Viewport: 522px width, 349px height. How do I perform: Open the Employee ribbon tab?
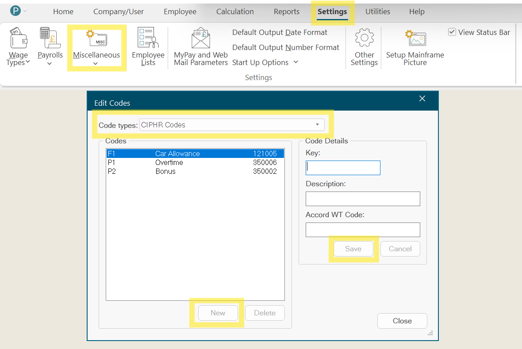pos(180,12)
